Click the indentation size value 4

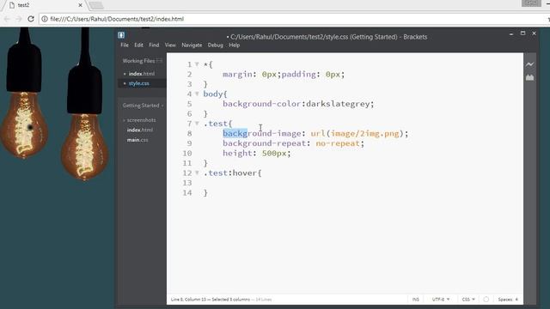(x=516, y=300)
